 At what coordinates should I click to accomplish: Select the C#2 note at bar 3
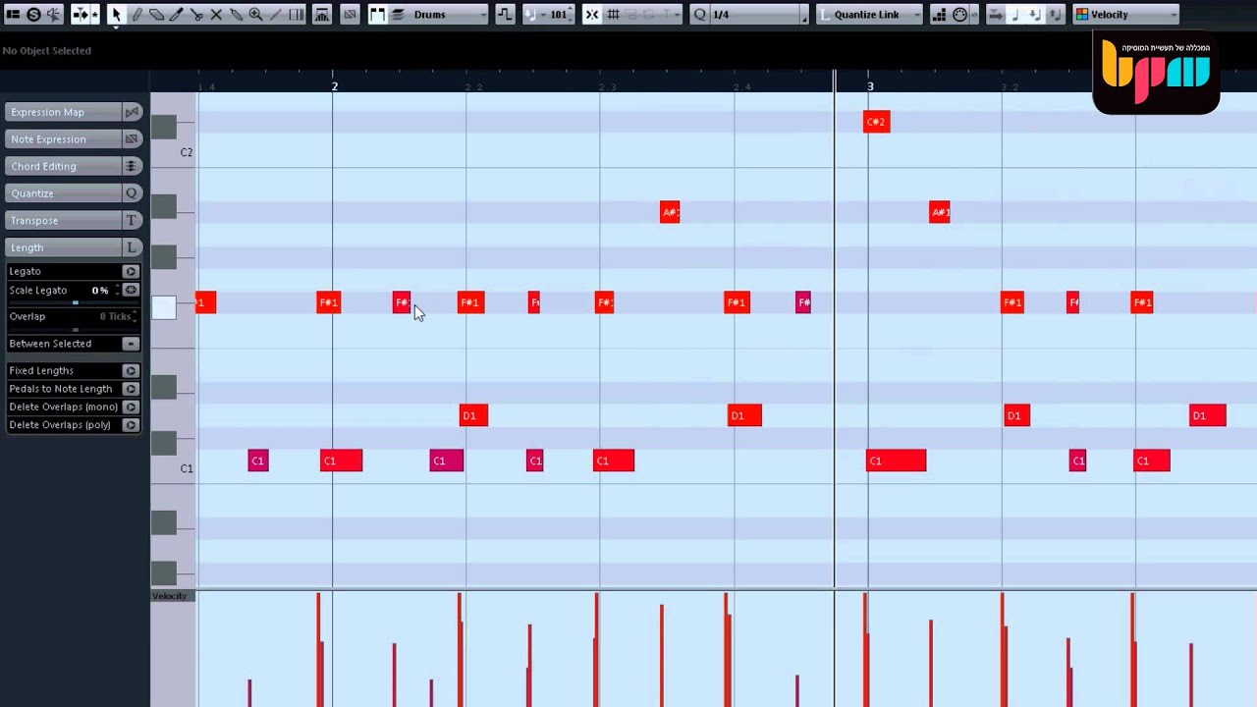click(876, 122)
